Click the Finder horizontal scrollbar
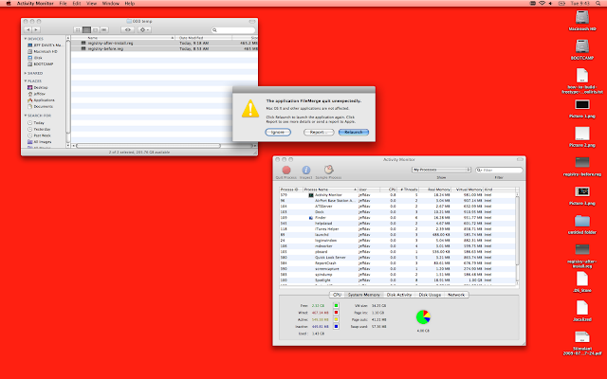 (x=149, y=146)
